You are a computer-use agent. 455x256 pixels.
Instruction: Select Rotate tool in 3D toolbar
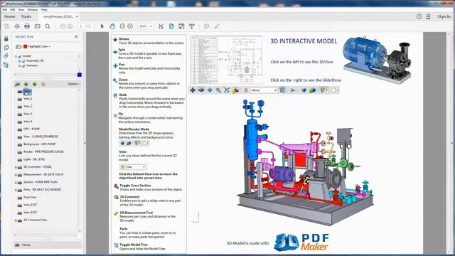coord(193,90)
